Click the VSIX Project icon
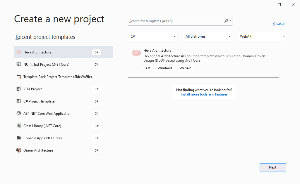 click(x=19, y=89)
